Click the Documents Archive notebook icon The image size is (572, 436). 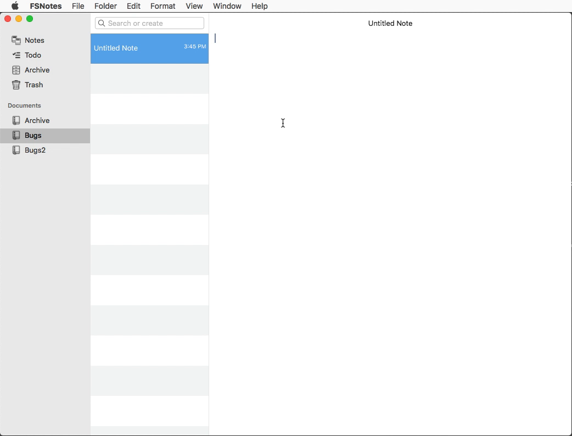[x=16, y=120]
